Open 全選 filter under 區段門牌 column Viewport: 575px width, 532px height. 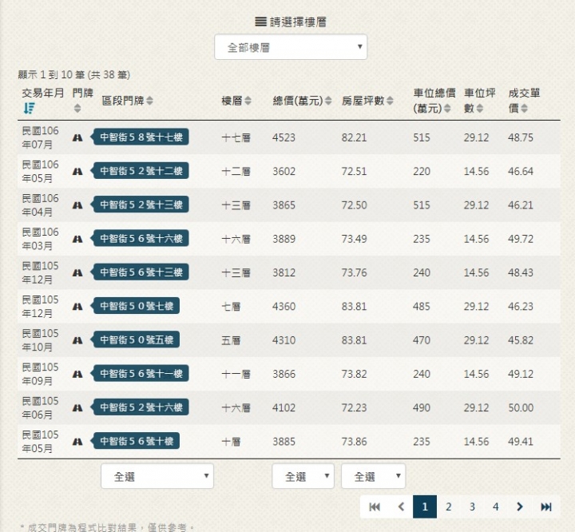coord(157,476)
